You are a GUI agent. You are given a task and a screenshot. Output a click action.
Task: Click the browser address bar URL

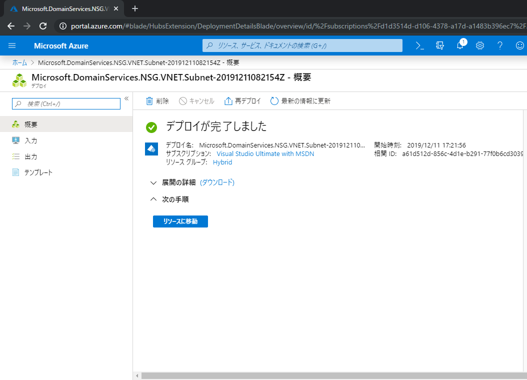point(298,26)
